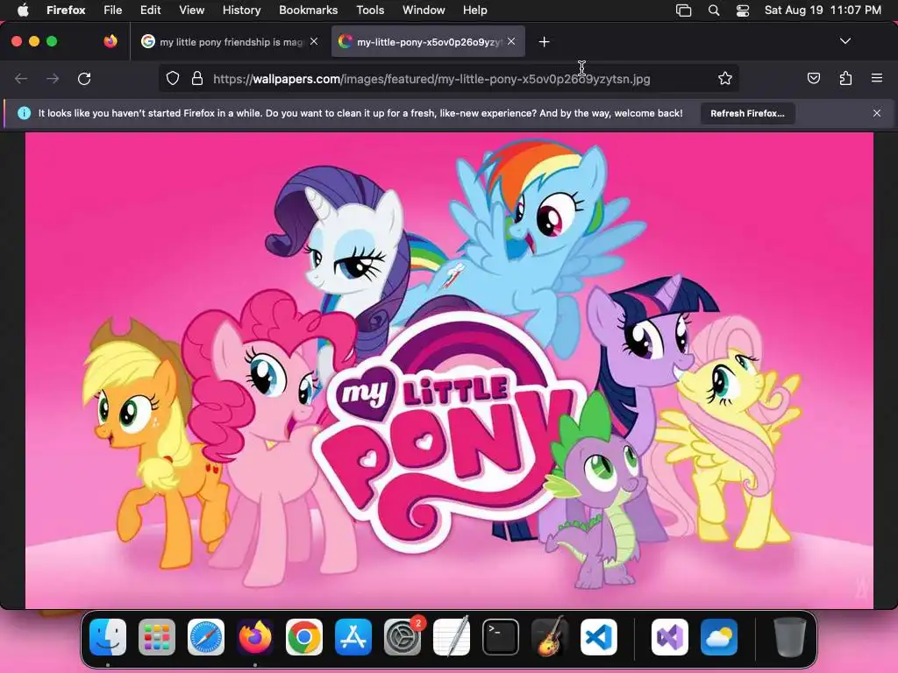The height and width of the screenshot is (673, 898).
Task: Open a new tab with plus button
Action: point(544,42)
